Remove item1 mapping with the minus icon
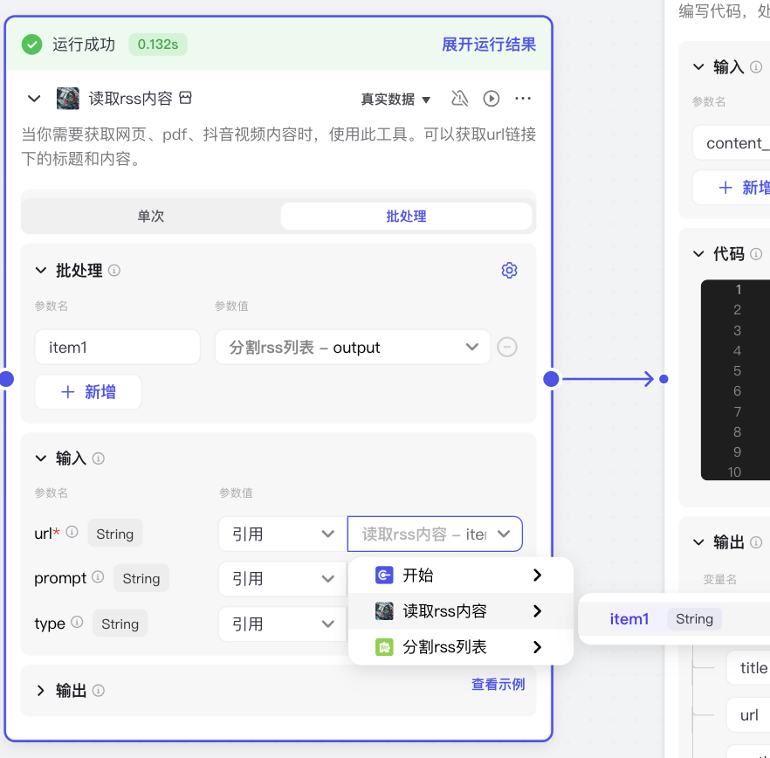Image resolution: width=770 pixels, height=758 pixels. pos(506,347)
